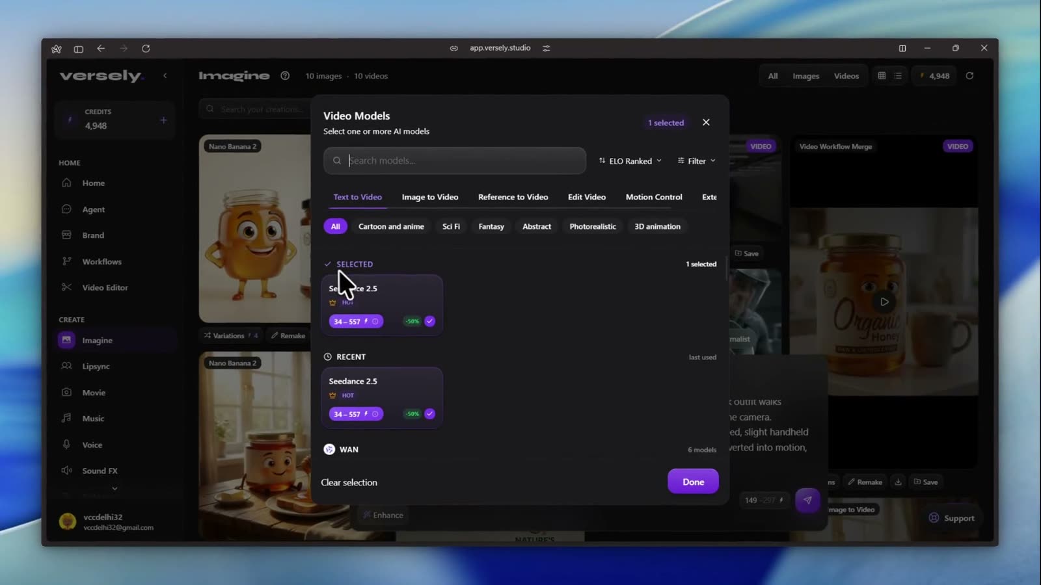Viewport: 1041px width, 585px height.
Task: Open ELO Ranked sort dropdown
Action: pyautogui.click(x=630, y=161)
